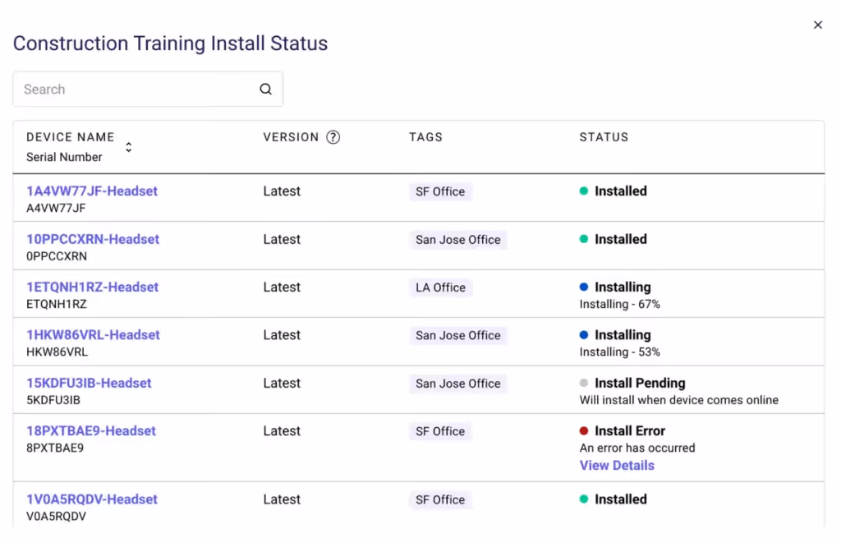Click the Serial Number subheader label
This screenshot has width=841, height=538.
tap(64, 157)
